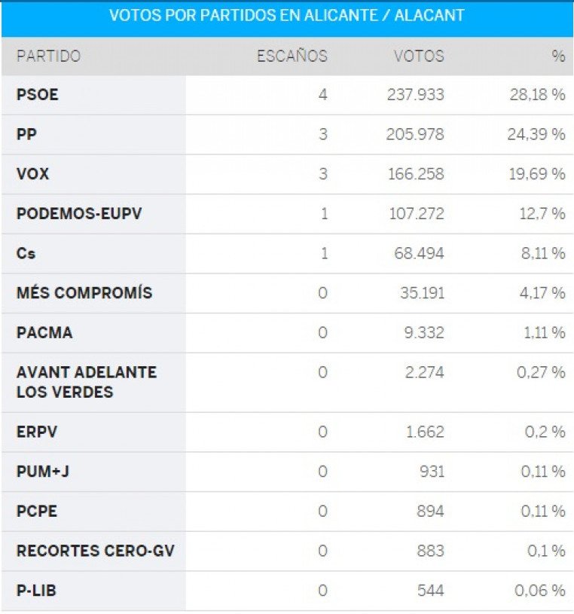Click the Cs party name
The width and height of the screenshot is (574, 614).
coord(26,253)
